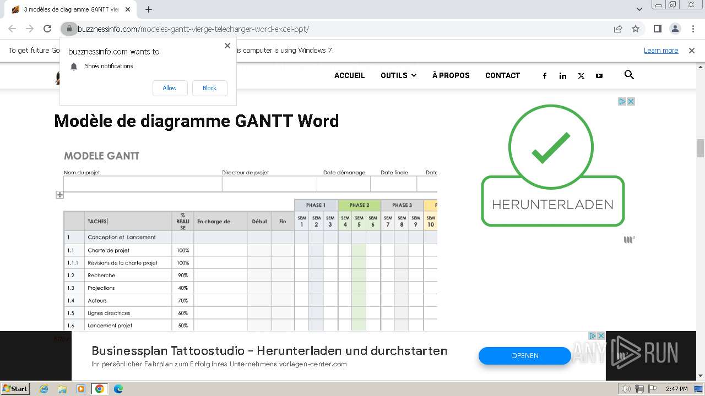Viewport: 705px width, 396px height.
Task: Click the 'Recherche' task row
Action: pyautogui.click(x=251, y=275)
